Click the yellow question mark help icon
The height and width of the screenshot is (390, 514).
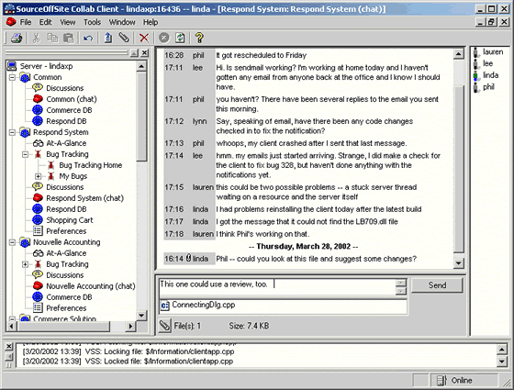pyautogui.click(x=199, y=38)
